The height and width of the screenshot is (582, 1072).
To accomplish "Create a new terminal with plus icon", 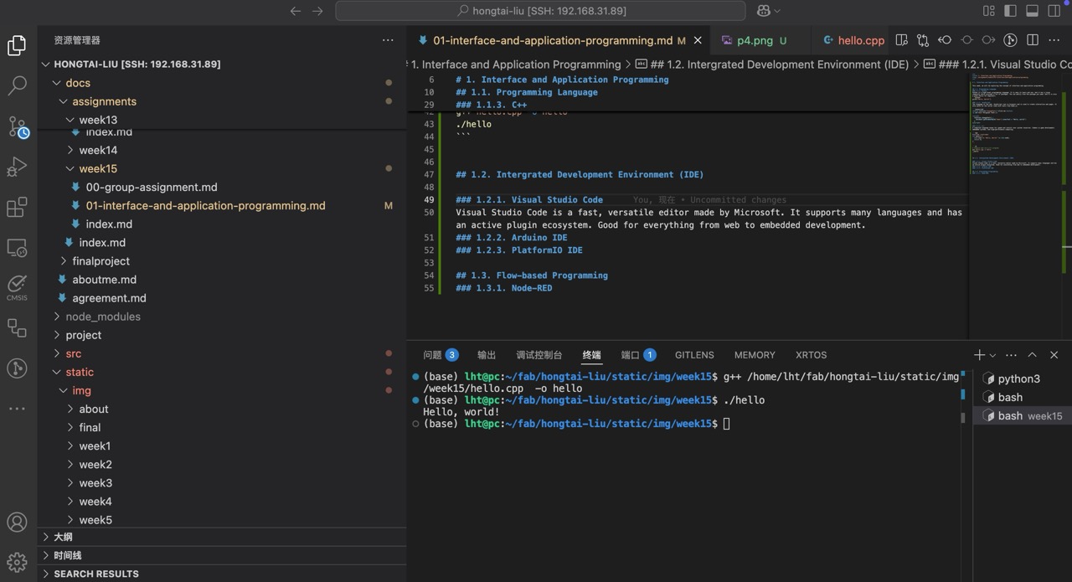I will (x=979, y=355).
